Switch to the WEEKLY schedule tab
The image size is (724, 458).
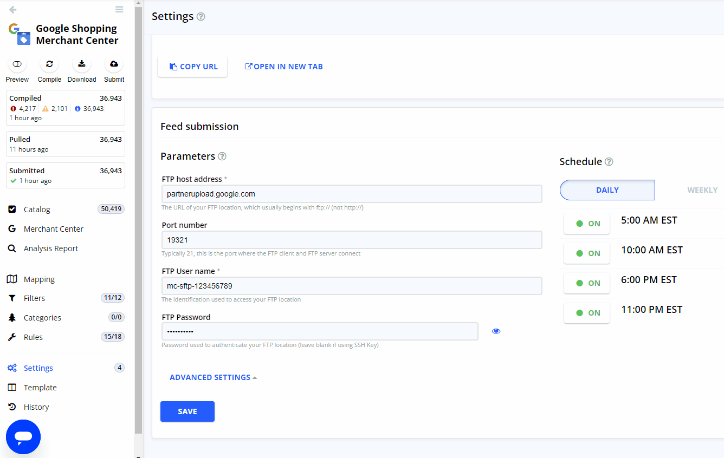coord(702,190)
